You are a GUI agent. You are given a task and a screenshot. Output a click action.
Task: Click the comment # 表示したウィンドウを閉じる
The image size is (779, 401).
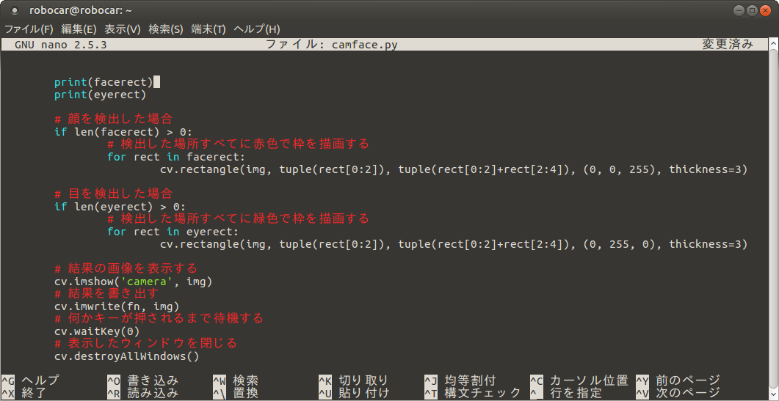coord(145,343)
